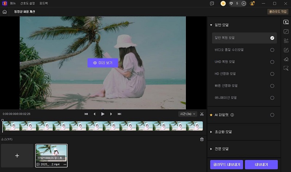Image resolution: width=291 pixels, height=172 pixels.
Task: Click the timeline playhead marker
Action: pyautogui.click(x=3, y=121)
